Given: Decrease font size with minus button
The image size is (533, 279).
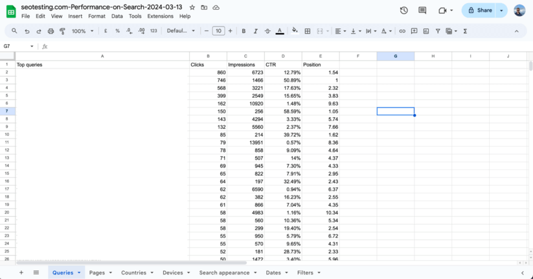Looking at the screenshot, I should coord(207,31).
